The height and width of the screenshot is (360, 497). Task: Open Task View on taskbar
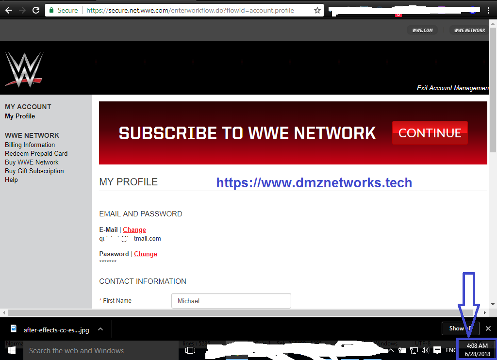pos(190,350)
